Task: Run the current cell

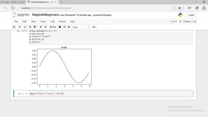Action: pyautogui.click(x=53, y=27)
